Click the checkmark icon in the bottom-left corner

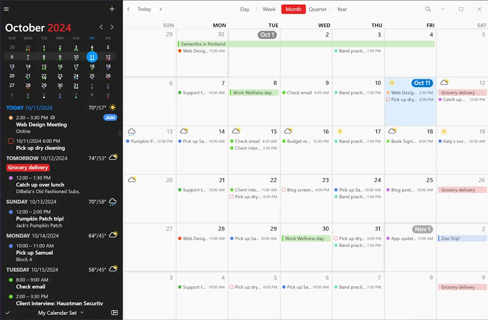[8, 313]
